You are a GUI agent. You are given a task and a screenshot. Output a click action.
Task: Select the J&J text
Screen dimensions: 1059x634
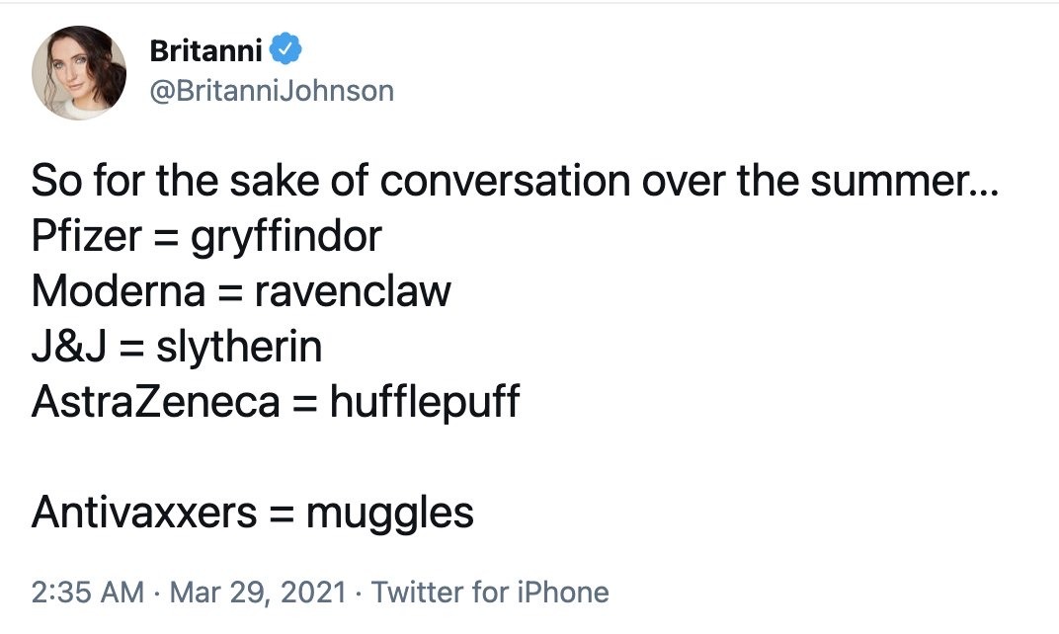(x=69, y=347)
